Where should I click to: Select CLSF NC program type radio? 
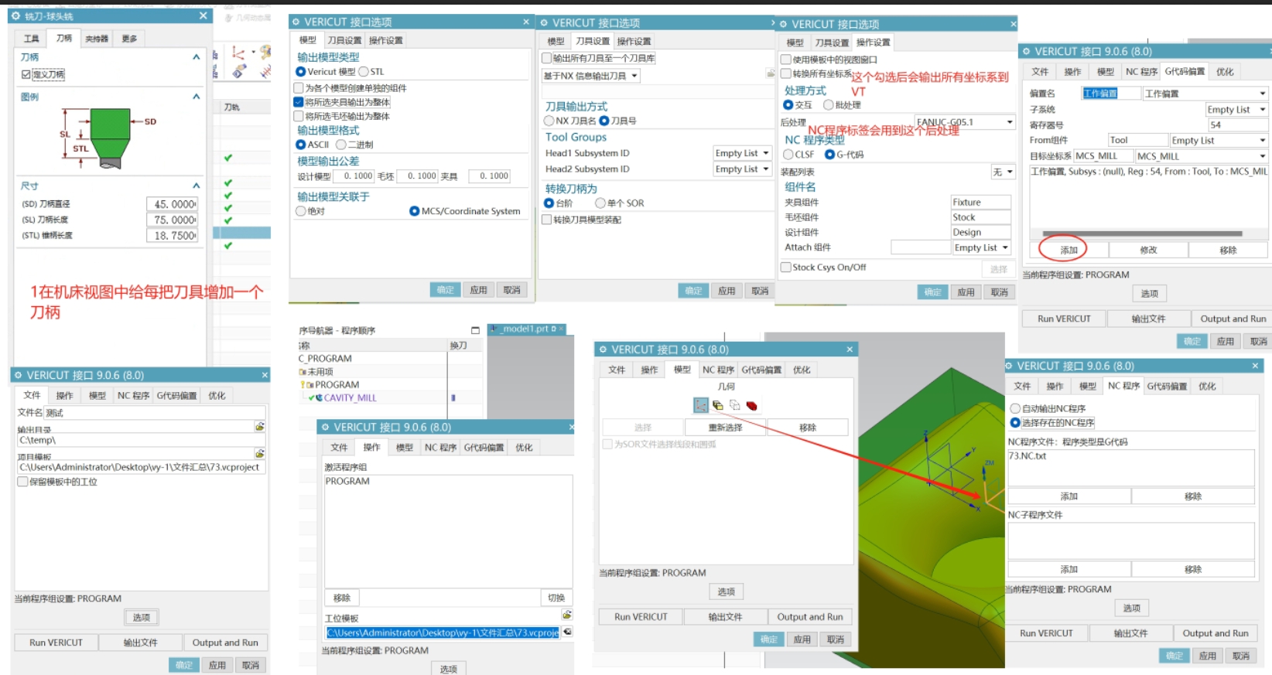click(x=788, y=155)
